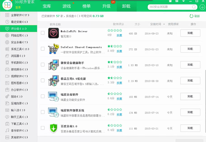Click the 软件评分 column header
206x142 pixels.
click(x=118, y=24)
